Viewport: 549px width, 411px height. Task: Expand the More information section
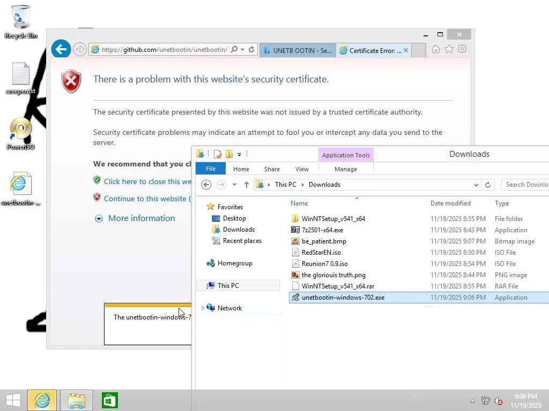(x=99, y=219)
